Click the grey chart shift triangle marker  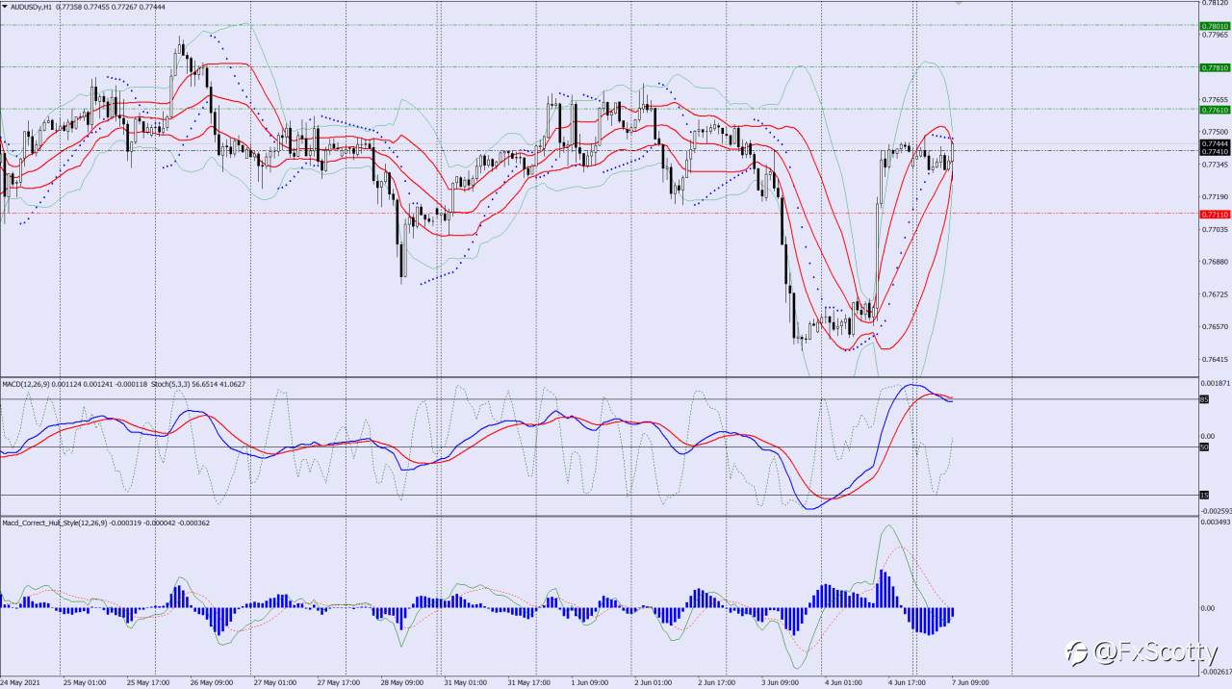click(959, 3)
